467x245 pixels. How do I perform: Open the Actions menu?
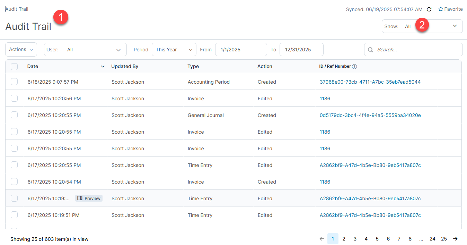click(x=21, y=50)
